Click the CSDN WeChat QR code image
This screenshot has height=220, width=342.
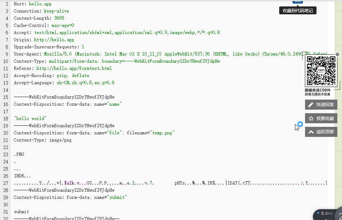(321, 71)
